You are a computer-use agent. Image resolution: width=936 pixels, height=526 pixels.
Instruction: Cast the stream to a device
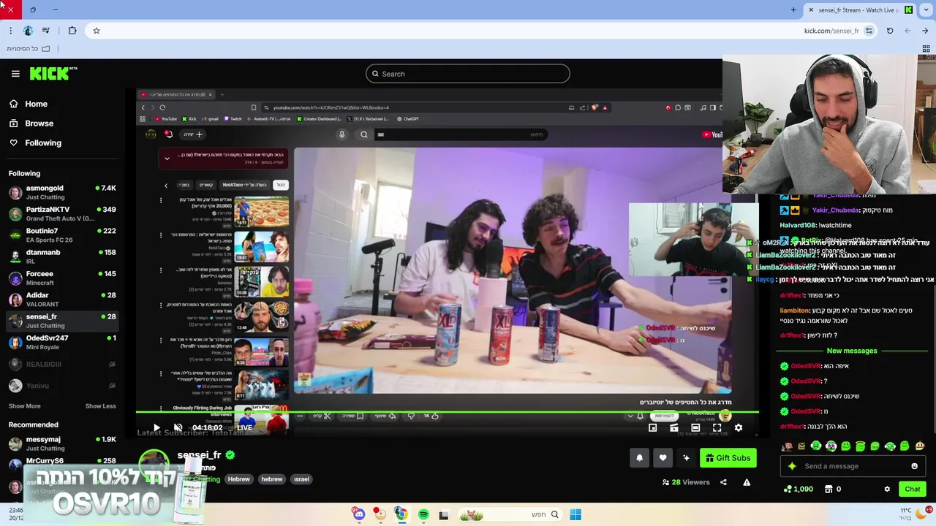point(674,428)
